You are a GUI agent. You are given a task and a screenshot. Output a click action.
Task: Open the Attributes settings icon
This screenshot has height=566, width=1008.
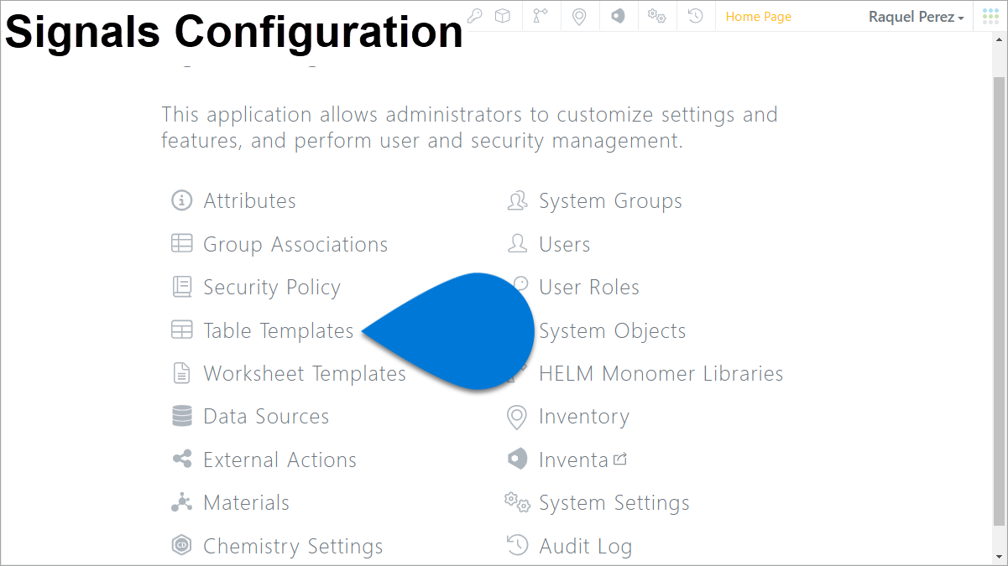(181, 200)
